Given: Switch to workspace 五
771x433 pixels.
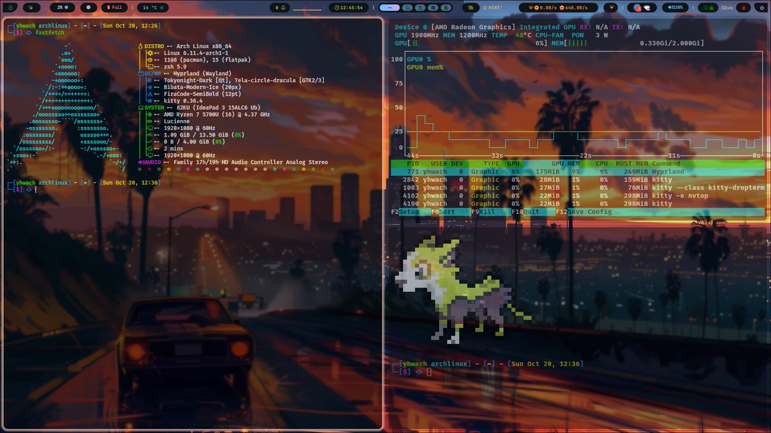Looking at the screenshot, I should point(446,7).
